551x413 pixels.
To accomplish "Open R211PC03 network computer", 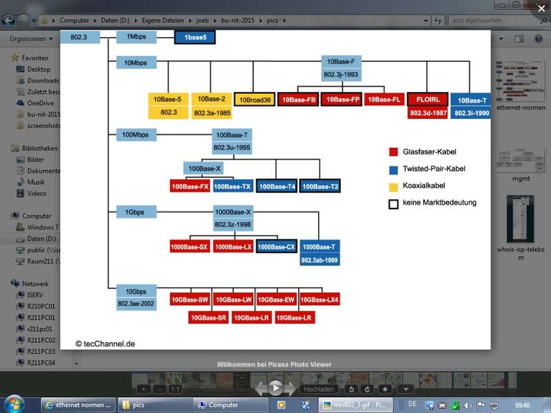I will click(41, 351).
